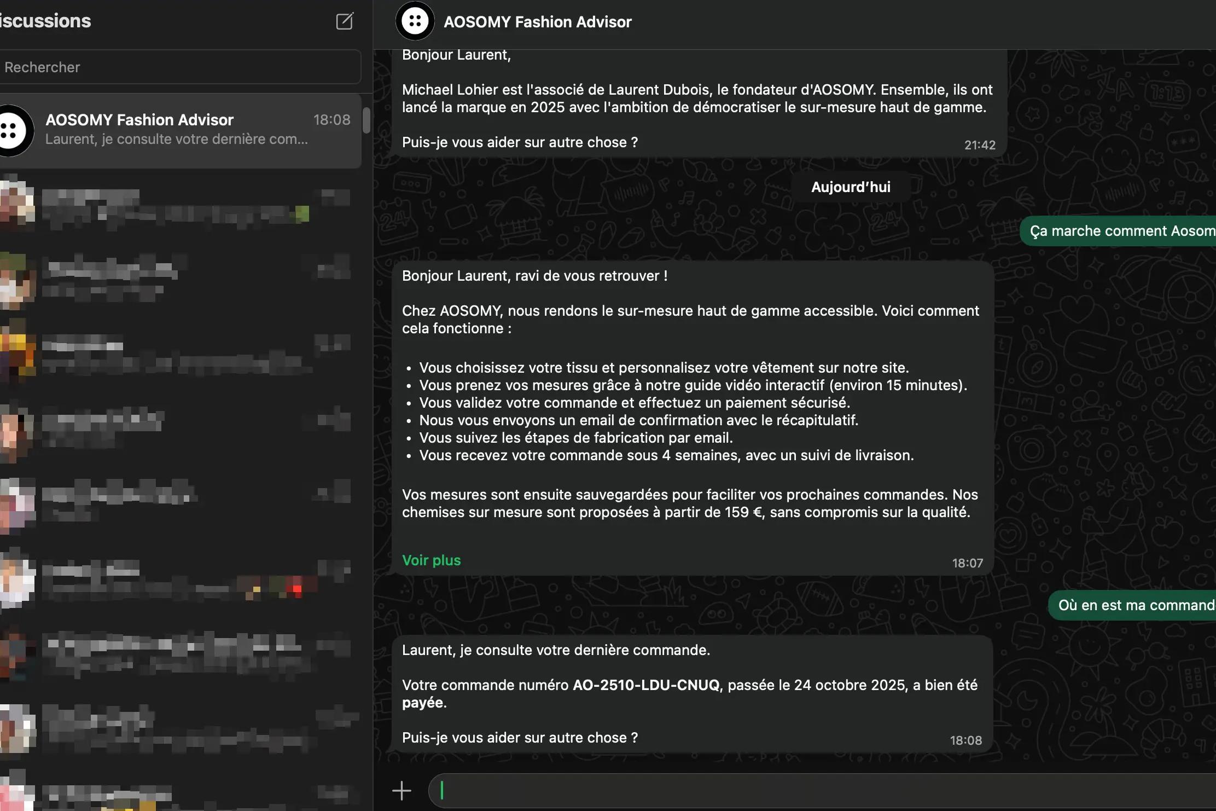
Task: Click the 18:07 message timestamp
Action: [x=967, y=563]
